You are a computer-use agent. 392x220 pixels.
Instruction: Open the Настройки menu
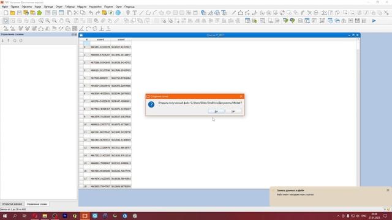coord(96,7)
